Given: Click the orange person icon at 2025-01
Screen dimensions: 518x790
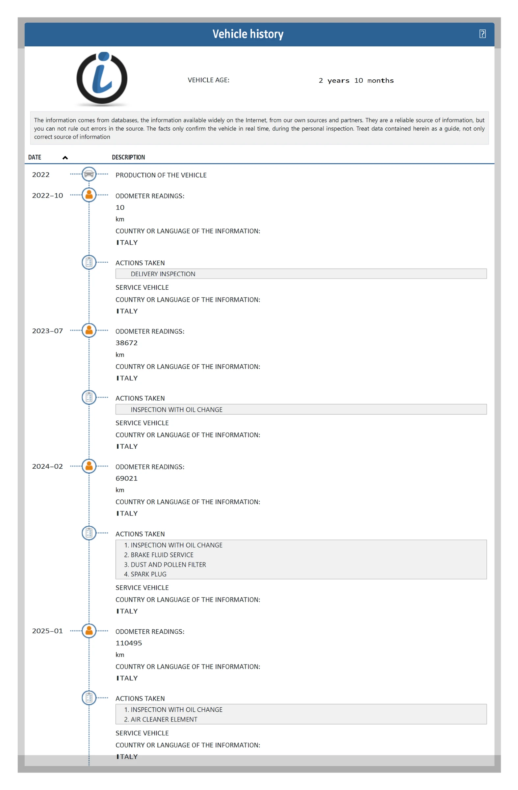Looking at the screenshot, I should coord(89,631).
